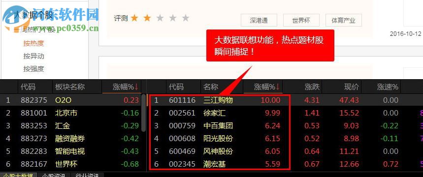Open the 体育产业 tag button

[x=343, y=20]
